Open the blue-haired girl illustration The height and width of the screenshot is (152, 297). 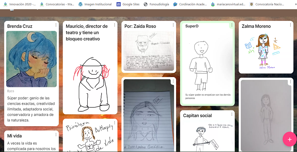tap(31, 59)
